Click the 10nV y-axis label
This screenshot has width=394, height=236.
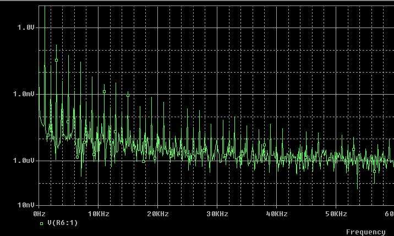pyautogui.click(x=26, y=205)
